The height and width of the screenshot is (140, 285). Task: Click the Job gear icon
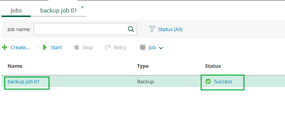point(142,47)
